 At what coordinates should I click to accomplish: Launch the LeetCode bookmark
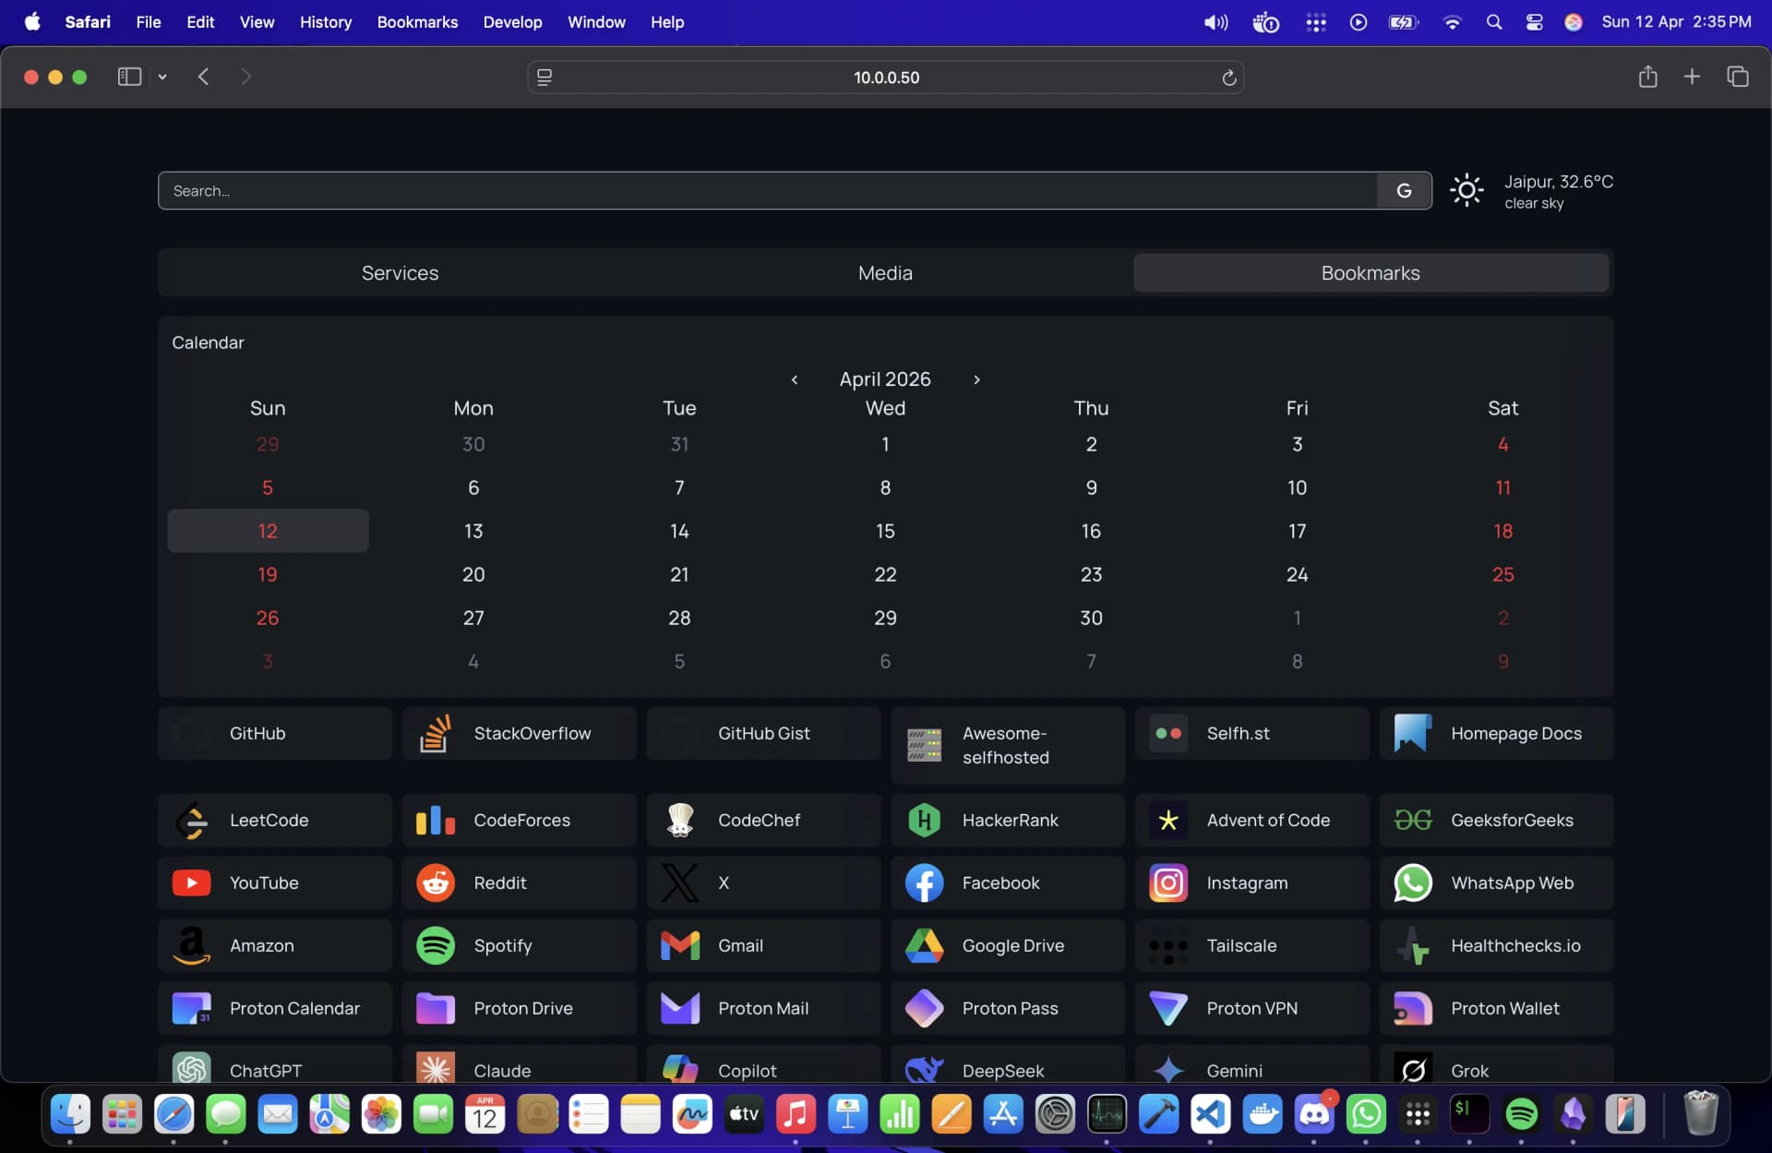[274, 820]
